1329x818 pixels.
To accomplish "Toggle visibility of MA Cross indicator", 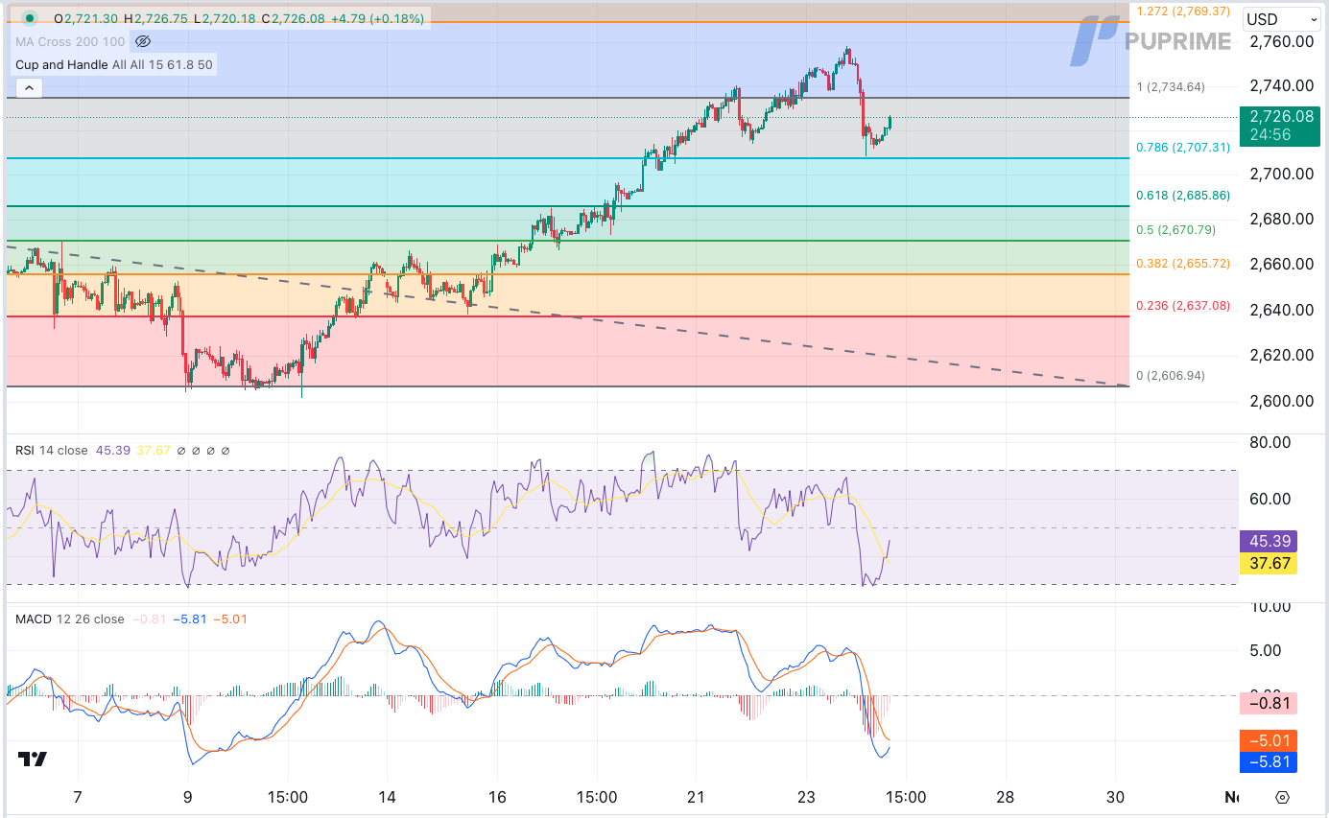I will [143, 41].
